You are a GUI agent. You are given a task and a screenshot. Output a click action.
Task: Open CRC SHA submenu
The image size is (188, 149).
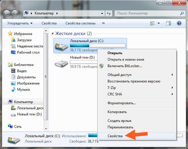click(137, 94)
